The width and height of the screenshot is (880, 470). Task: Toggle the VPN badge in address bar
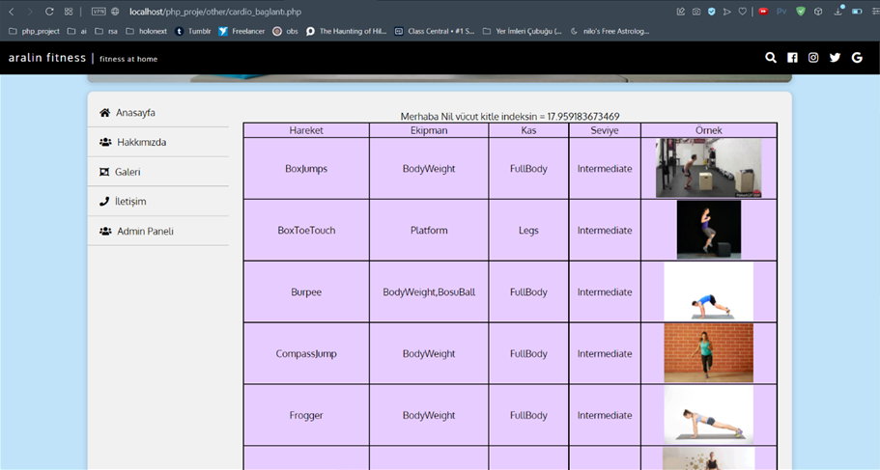[x=99, y=12]
